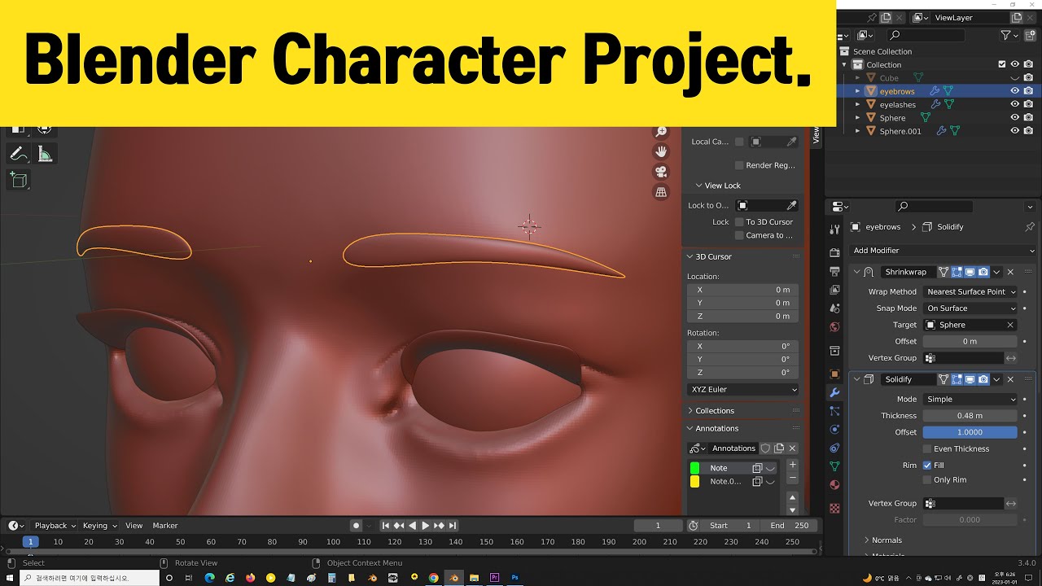This screenshot has height=586, width=1042.
Task: Open the timeline Keying menu
Action: pyautogui.click(x=99, y=526)
